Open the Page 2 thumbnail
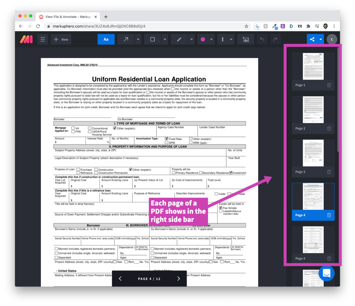355x306 pixels. (313, 110)
